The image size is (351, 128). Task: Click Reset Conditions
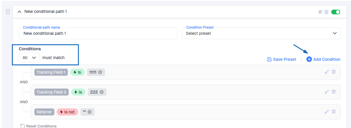[x=38, y=126]
